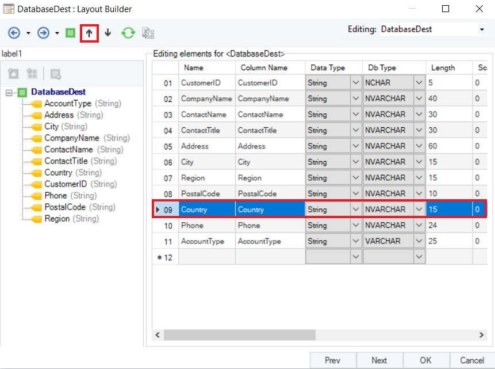Viewport: 495px width, 369px height.
Task: Open the Editing DatabaseDest dropdown
Action: click(481, 29)
